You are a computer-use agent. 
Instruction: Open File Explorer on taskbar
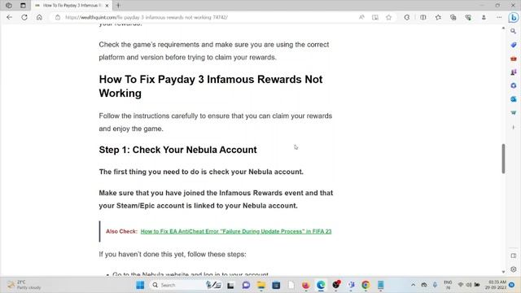tap(261, 285)
